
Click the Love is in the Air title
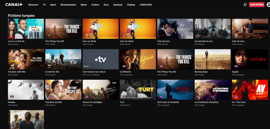(x=16, y=41)
